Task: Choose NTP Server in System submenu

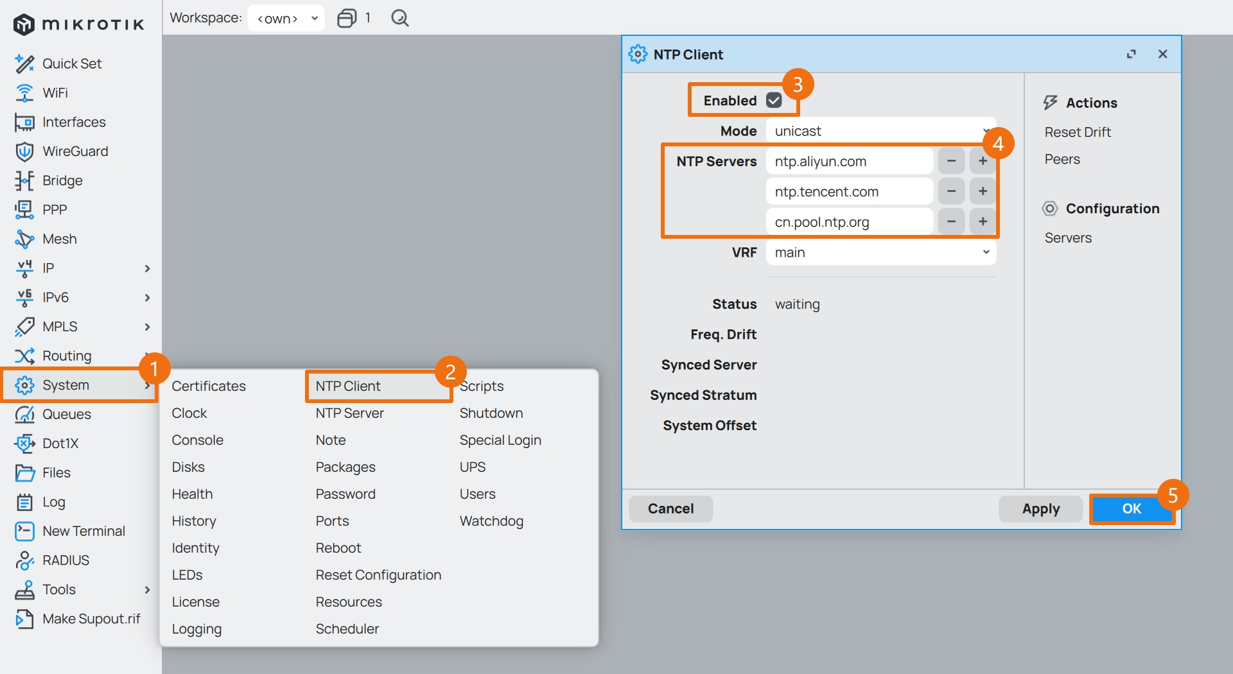Action: click(349, 413)
